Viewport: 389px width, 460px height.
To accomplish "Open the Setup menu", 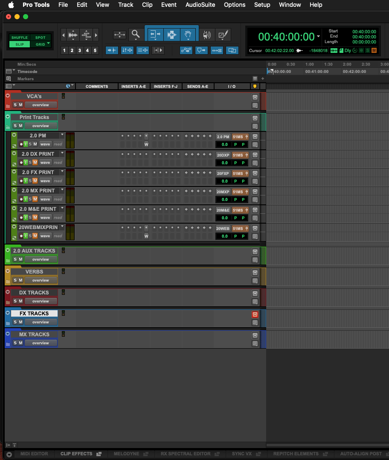I will [262, 5].
